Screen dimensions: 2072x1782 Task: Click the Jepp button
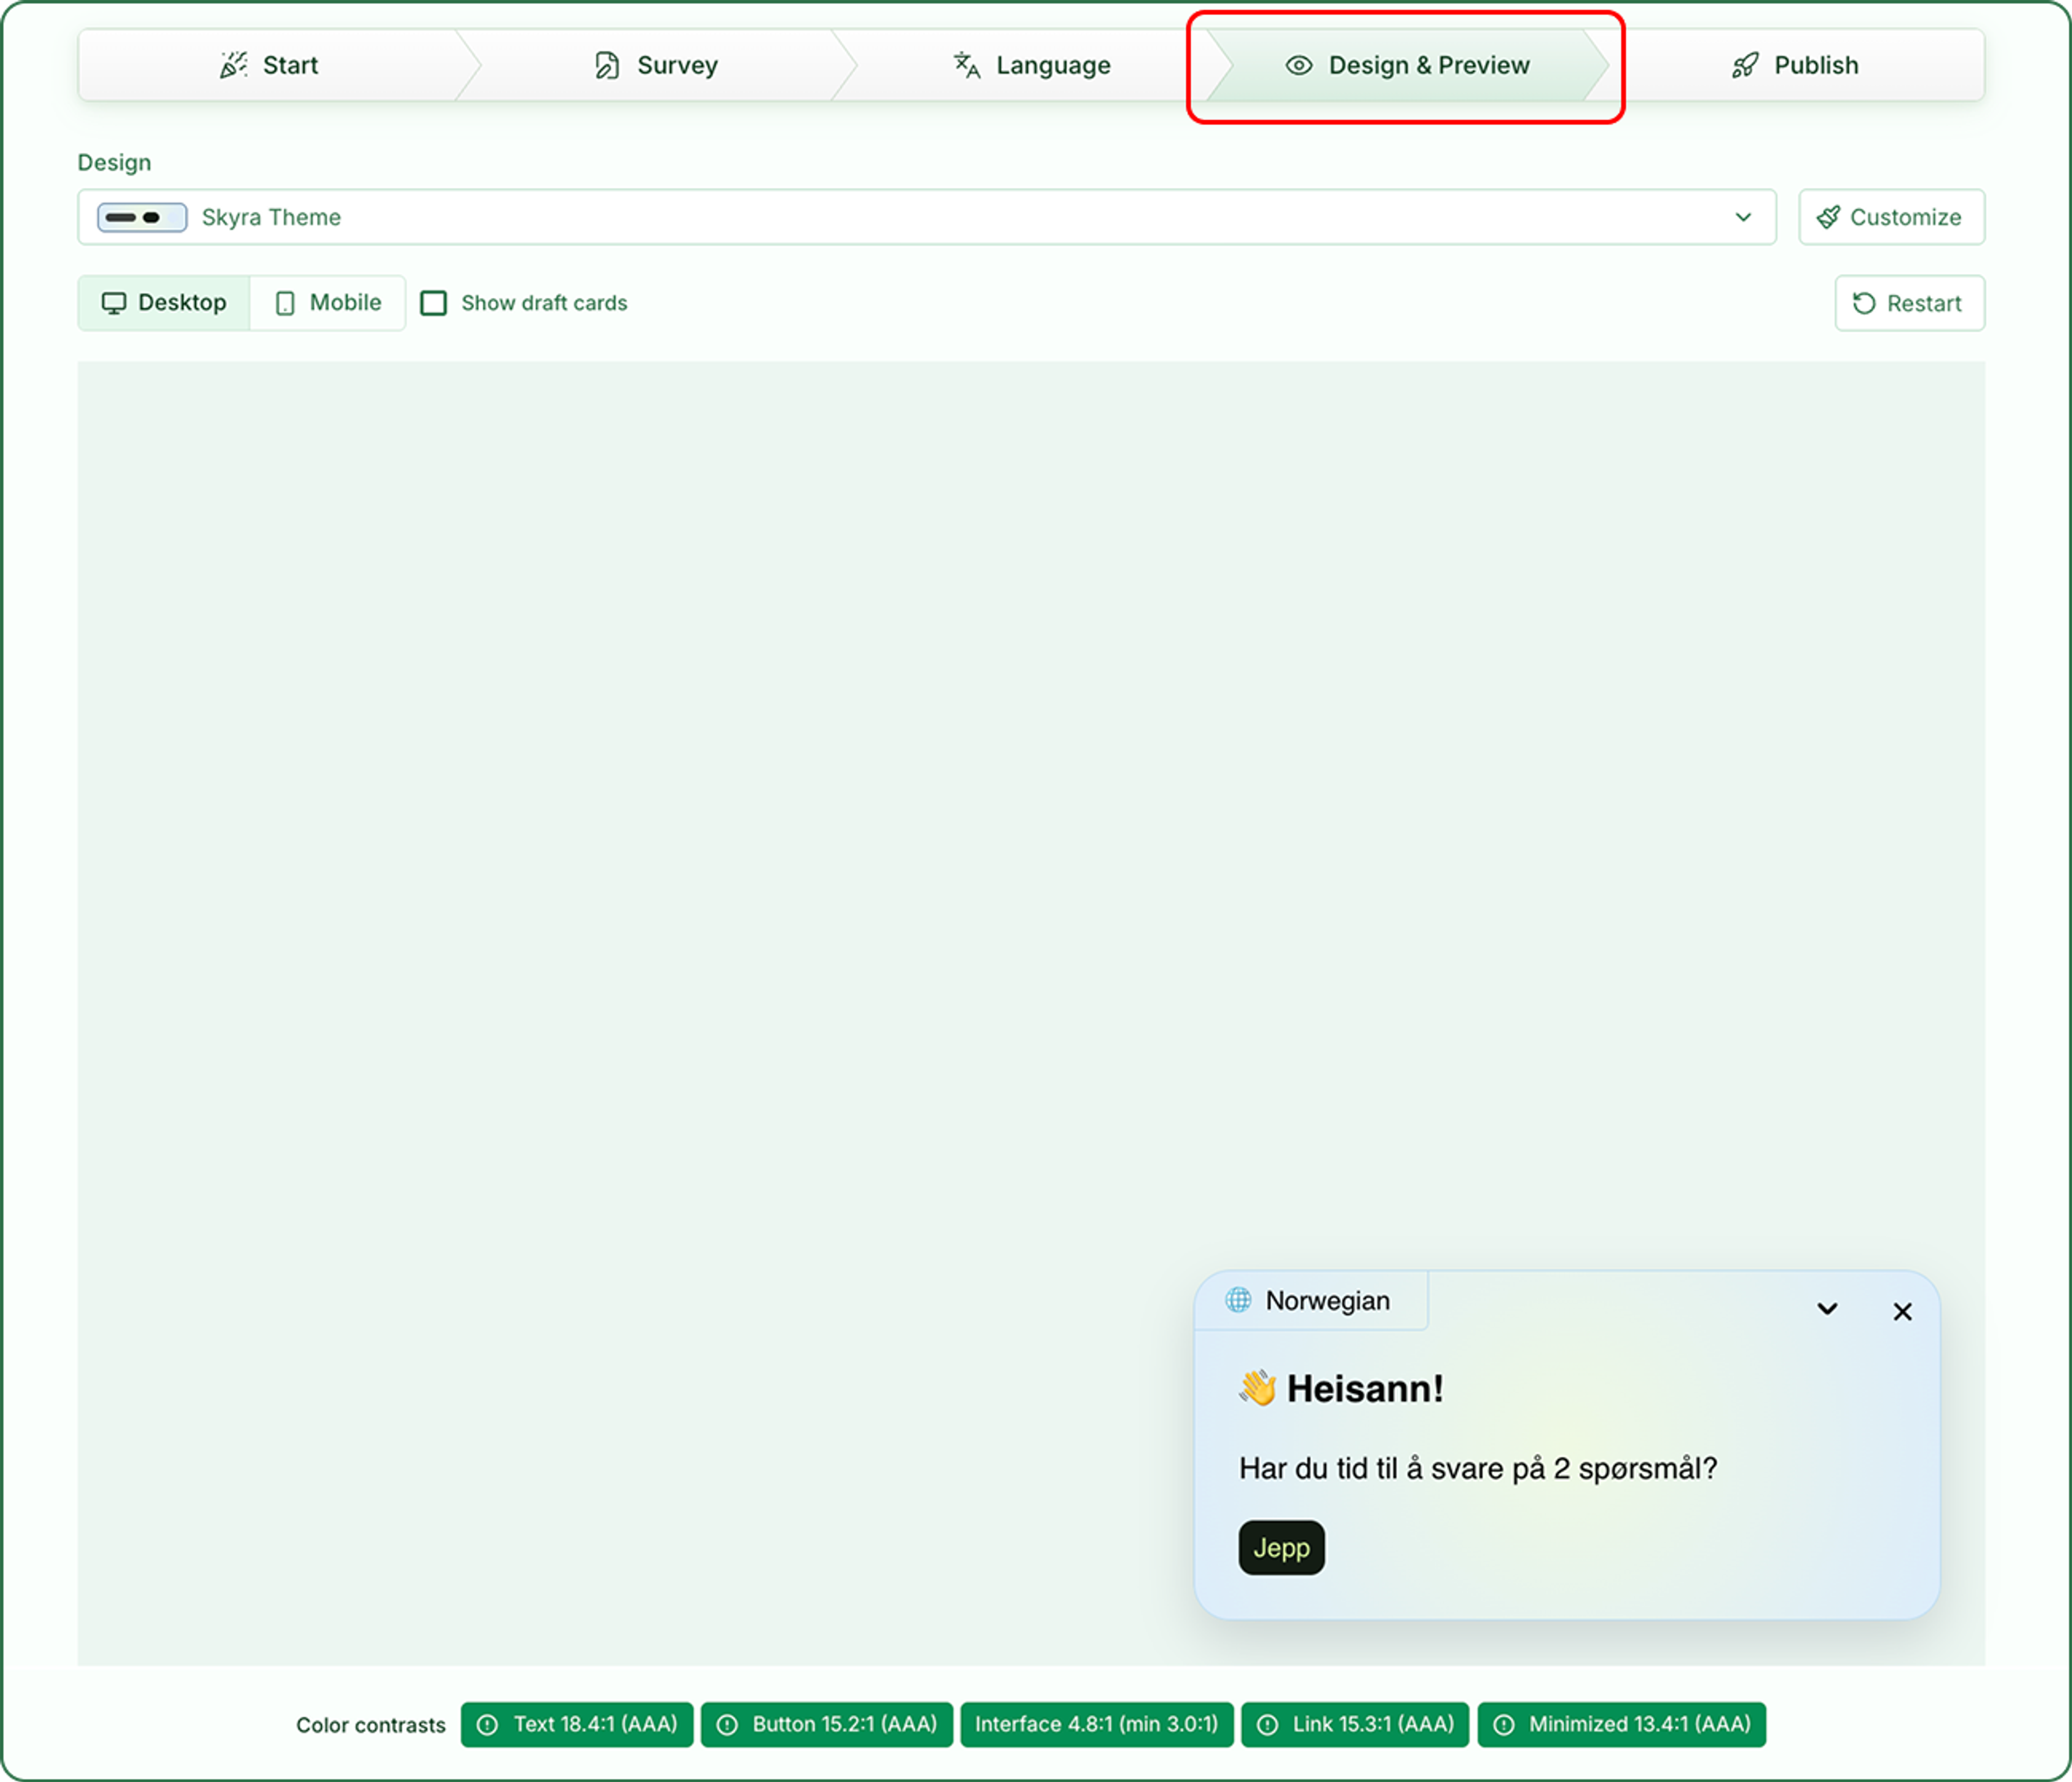click(1281, 1547)
